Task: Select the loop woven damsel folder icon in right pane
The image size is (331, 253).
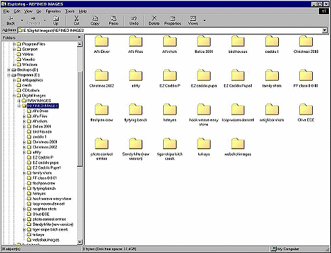Action: pos(238,110)
